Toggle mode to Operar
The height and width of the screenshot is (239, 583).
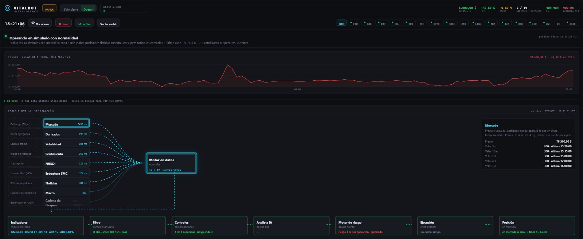click(x=88, y=9)
